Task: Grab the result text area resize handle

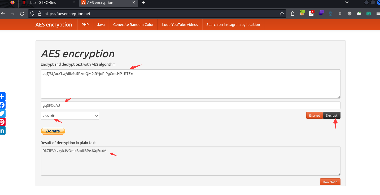Action: coord(339,174)
